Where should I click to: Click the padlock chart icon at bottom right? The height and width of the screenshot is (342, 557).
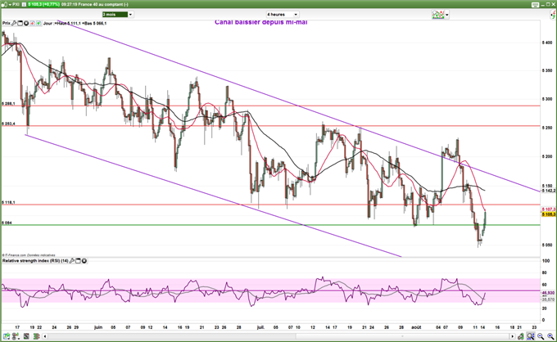click(x=520, y=336)
